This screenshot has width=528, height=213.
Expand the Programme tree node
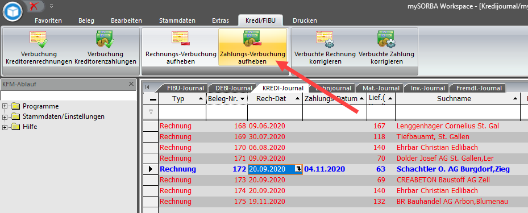click(5, 106)
